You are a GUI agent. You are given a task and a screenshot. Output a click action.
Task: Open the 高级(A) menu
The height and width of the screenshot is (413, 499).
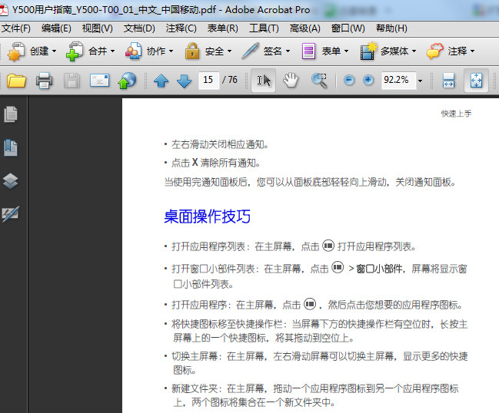click(x=305, y=28)
